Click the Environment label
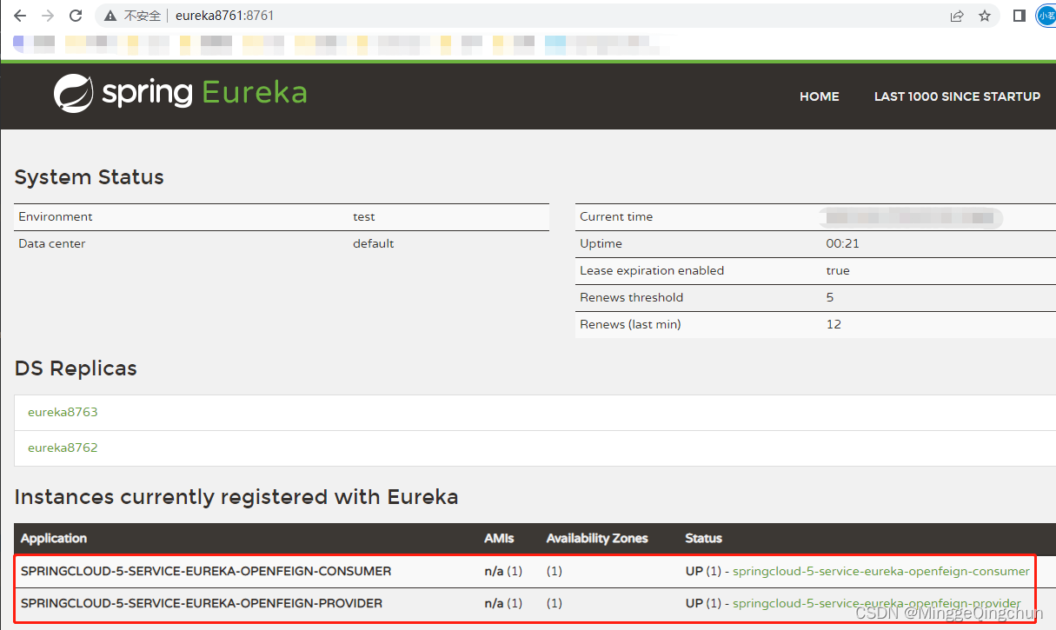This screenshot has width=1056, height=630. click(x=56, y=216)
